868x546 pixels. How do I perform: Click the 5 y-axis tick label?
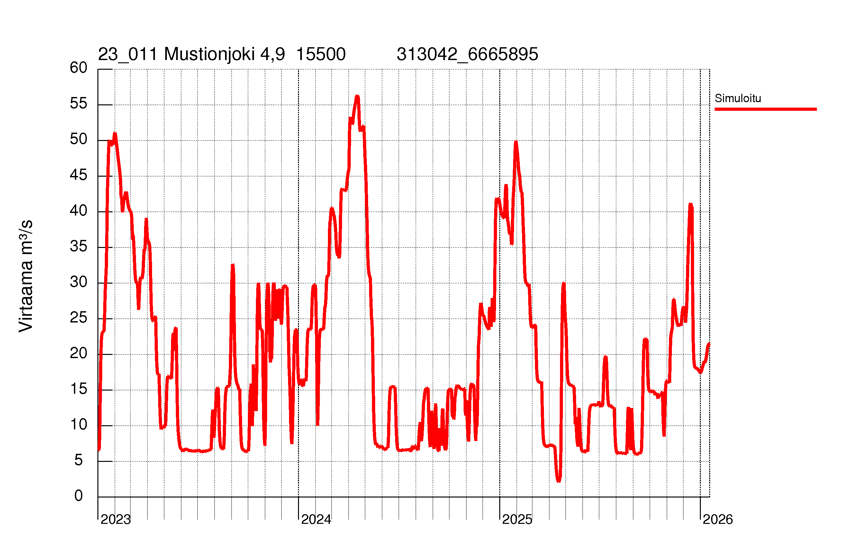(x=78, y=460)
